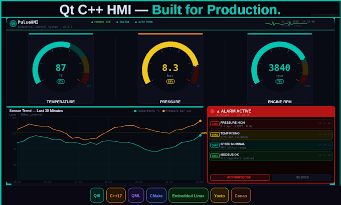
Task: Click the Qt logo icon beside PulseHMI
Action: [x=13, y=24]
